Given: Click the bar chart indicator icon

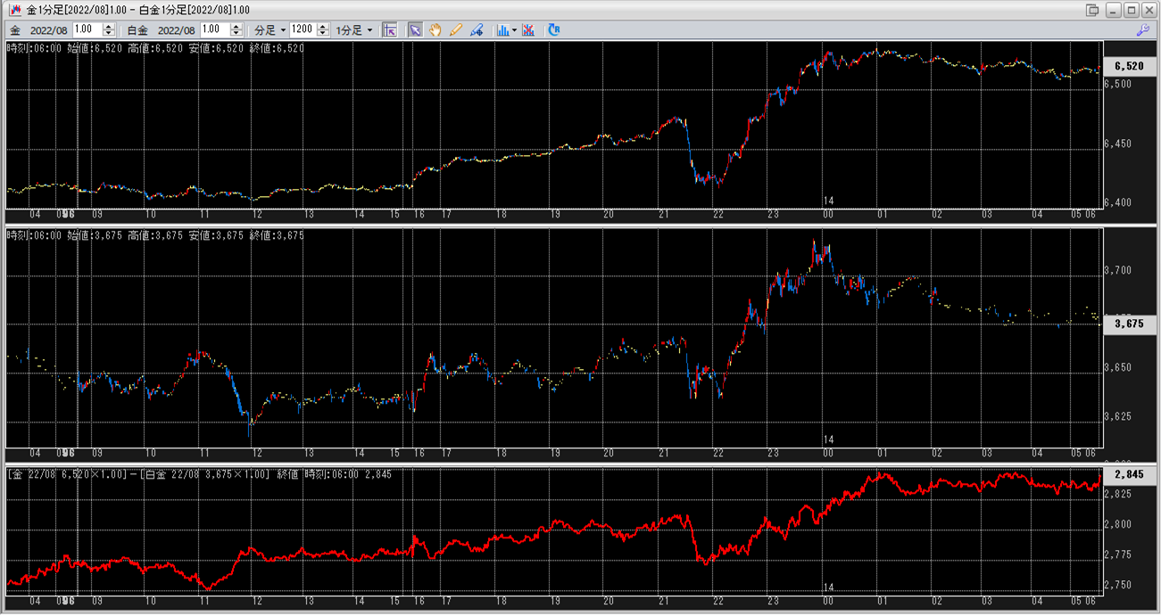Looking at the screenshot, I should pos(502,29).
